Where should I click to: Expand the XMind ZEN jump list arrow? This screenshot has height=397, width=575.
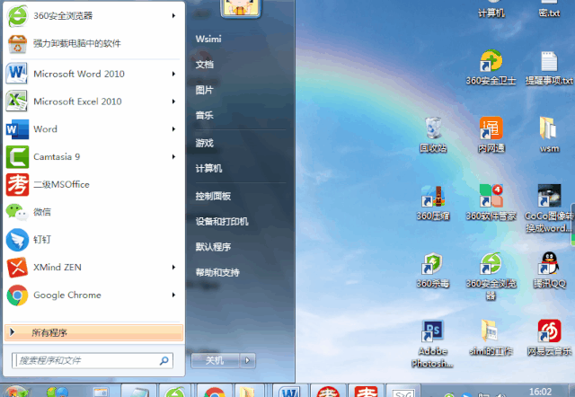click(173, 268)
